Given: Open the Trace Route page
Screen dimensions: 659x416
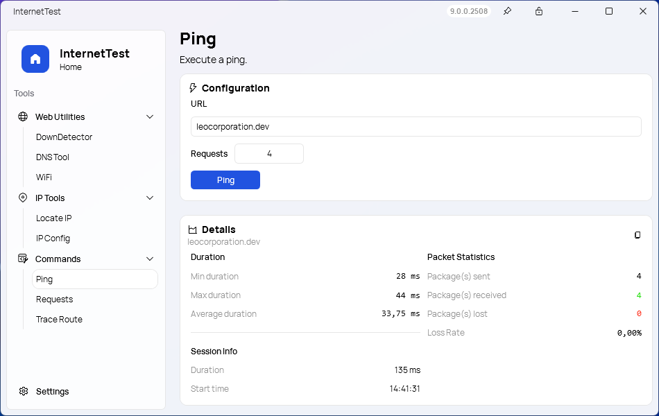Looking at the screenshot, I should click(59, 320).
